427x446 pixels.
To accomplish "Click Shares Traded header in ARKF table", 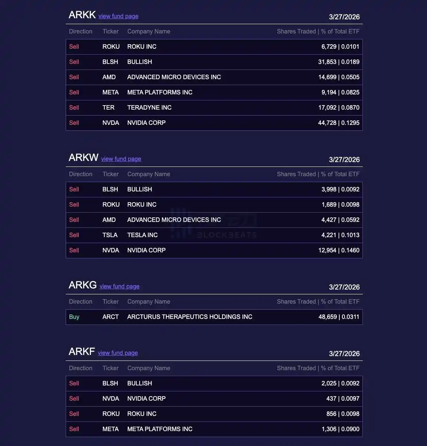I will [296, 368].
